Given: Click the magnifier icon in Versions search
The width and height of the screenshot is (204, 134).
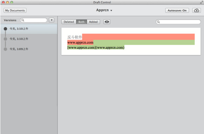Looking at the screenshot, I should (x=23, y=20).
